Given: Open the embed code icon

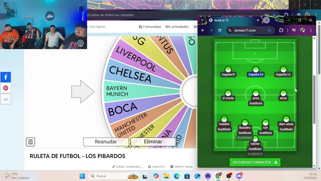Looking at the screenshot, I should click(x=6, y=99).
